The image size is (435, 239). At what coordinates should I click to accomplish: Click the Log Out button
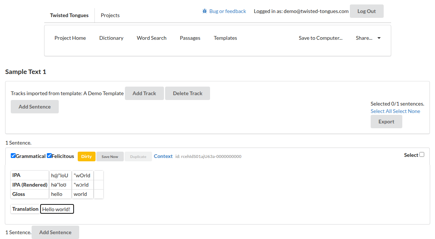(x=367, y=11)
